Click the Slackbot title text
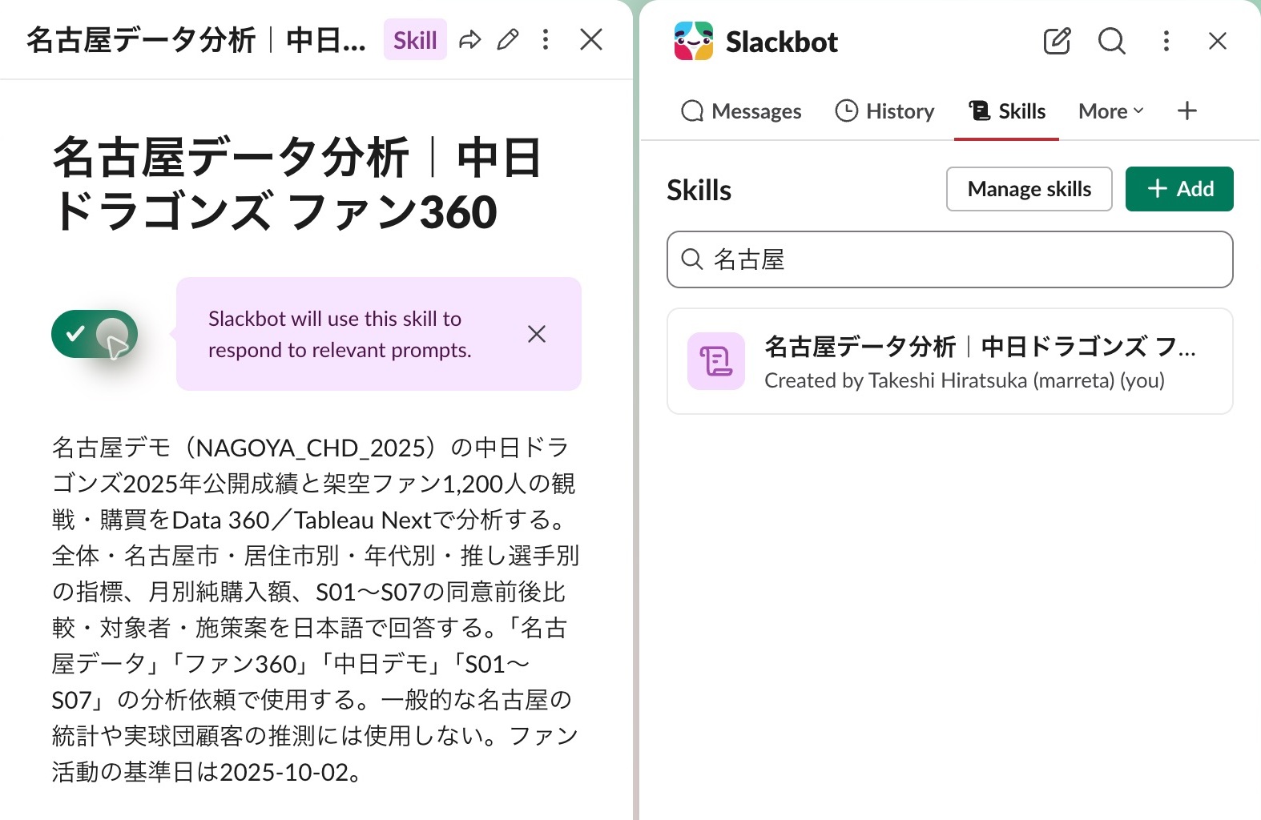The height and width of the screenshot is (820, 1261). click(x=782, y=42)
